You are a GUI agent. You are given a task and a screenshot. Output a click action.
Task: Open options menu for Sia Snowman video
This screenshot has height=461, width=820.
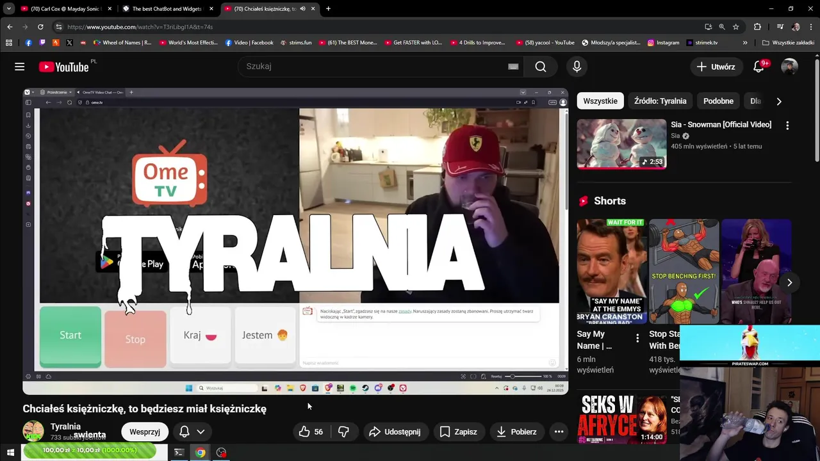(x=787, y=125)
